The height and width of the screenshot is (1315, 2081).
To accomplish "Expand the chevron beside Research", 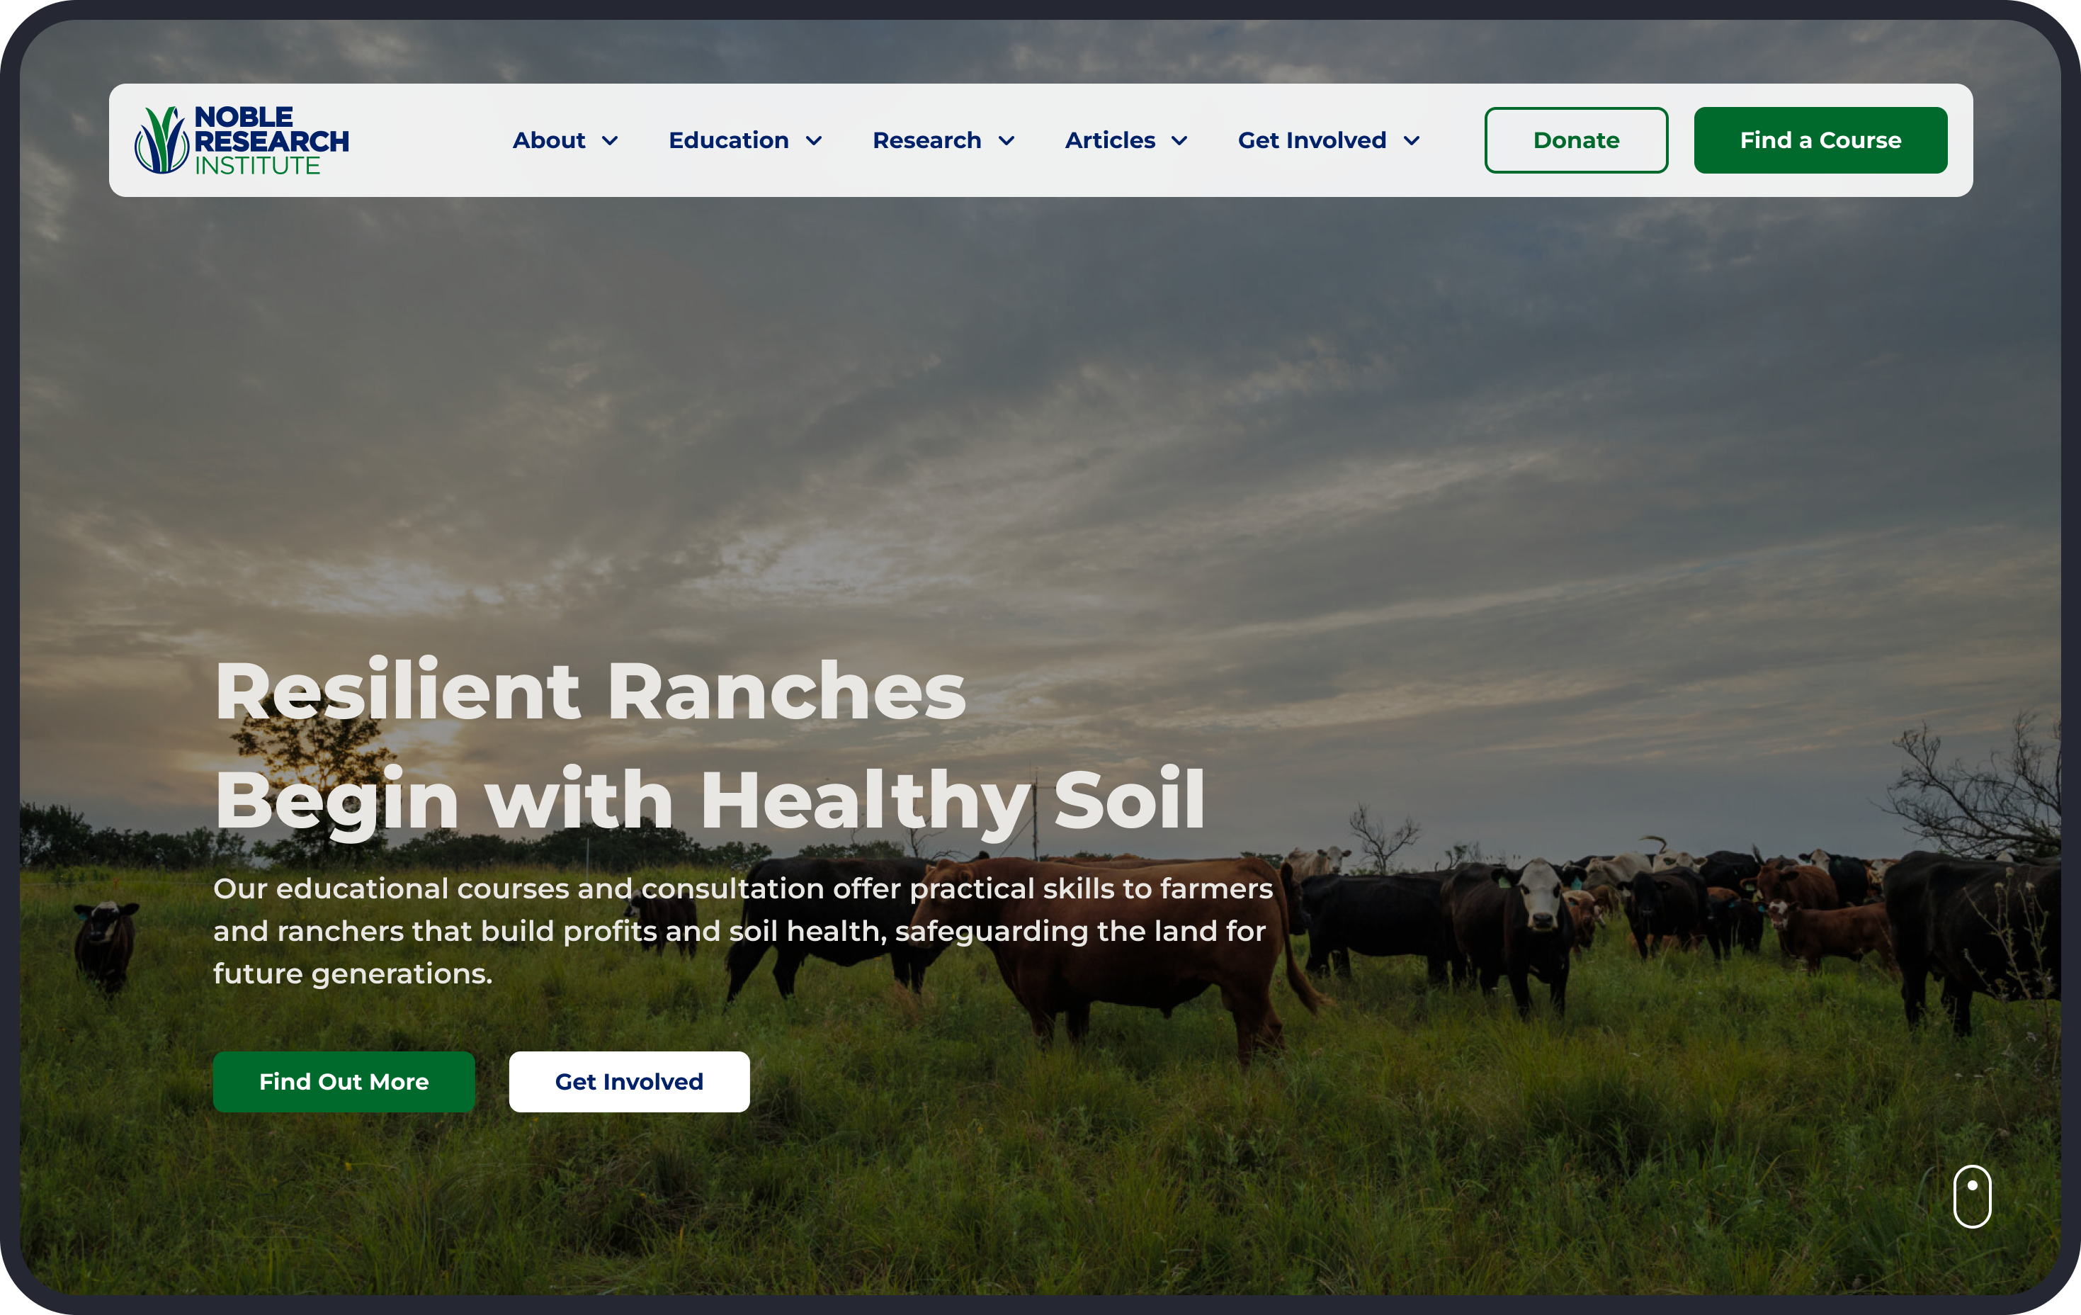I will (x=1007, y=141).
